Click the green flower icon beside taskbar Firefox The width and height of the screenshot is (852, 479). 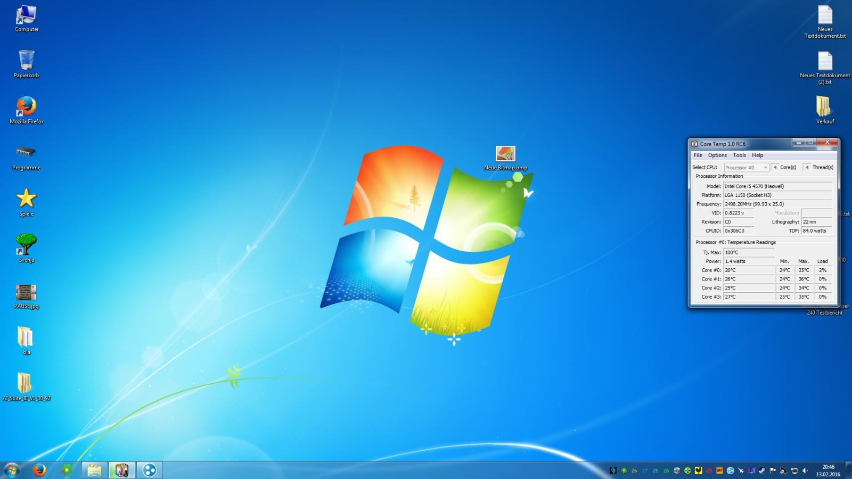tap(67, 470)
